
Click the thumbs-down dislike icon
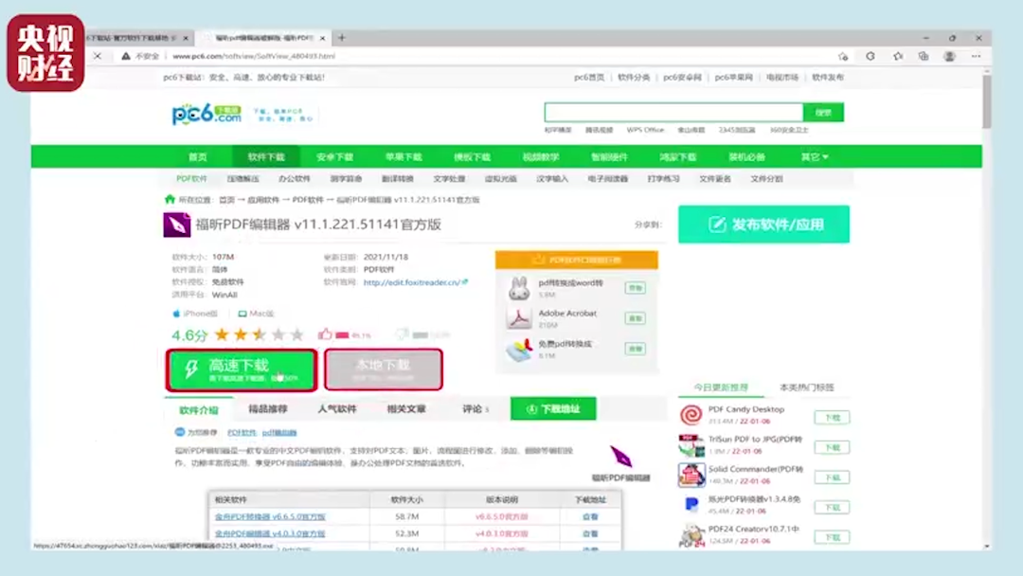tap(402, 334)
